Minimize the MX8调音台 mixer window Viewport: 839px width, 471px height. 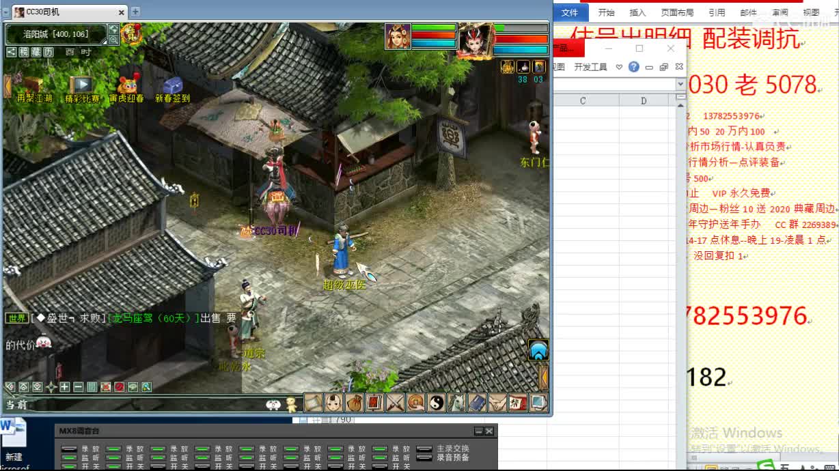click(x=479, y=431)
